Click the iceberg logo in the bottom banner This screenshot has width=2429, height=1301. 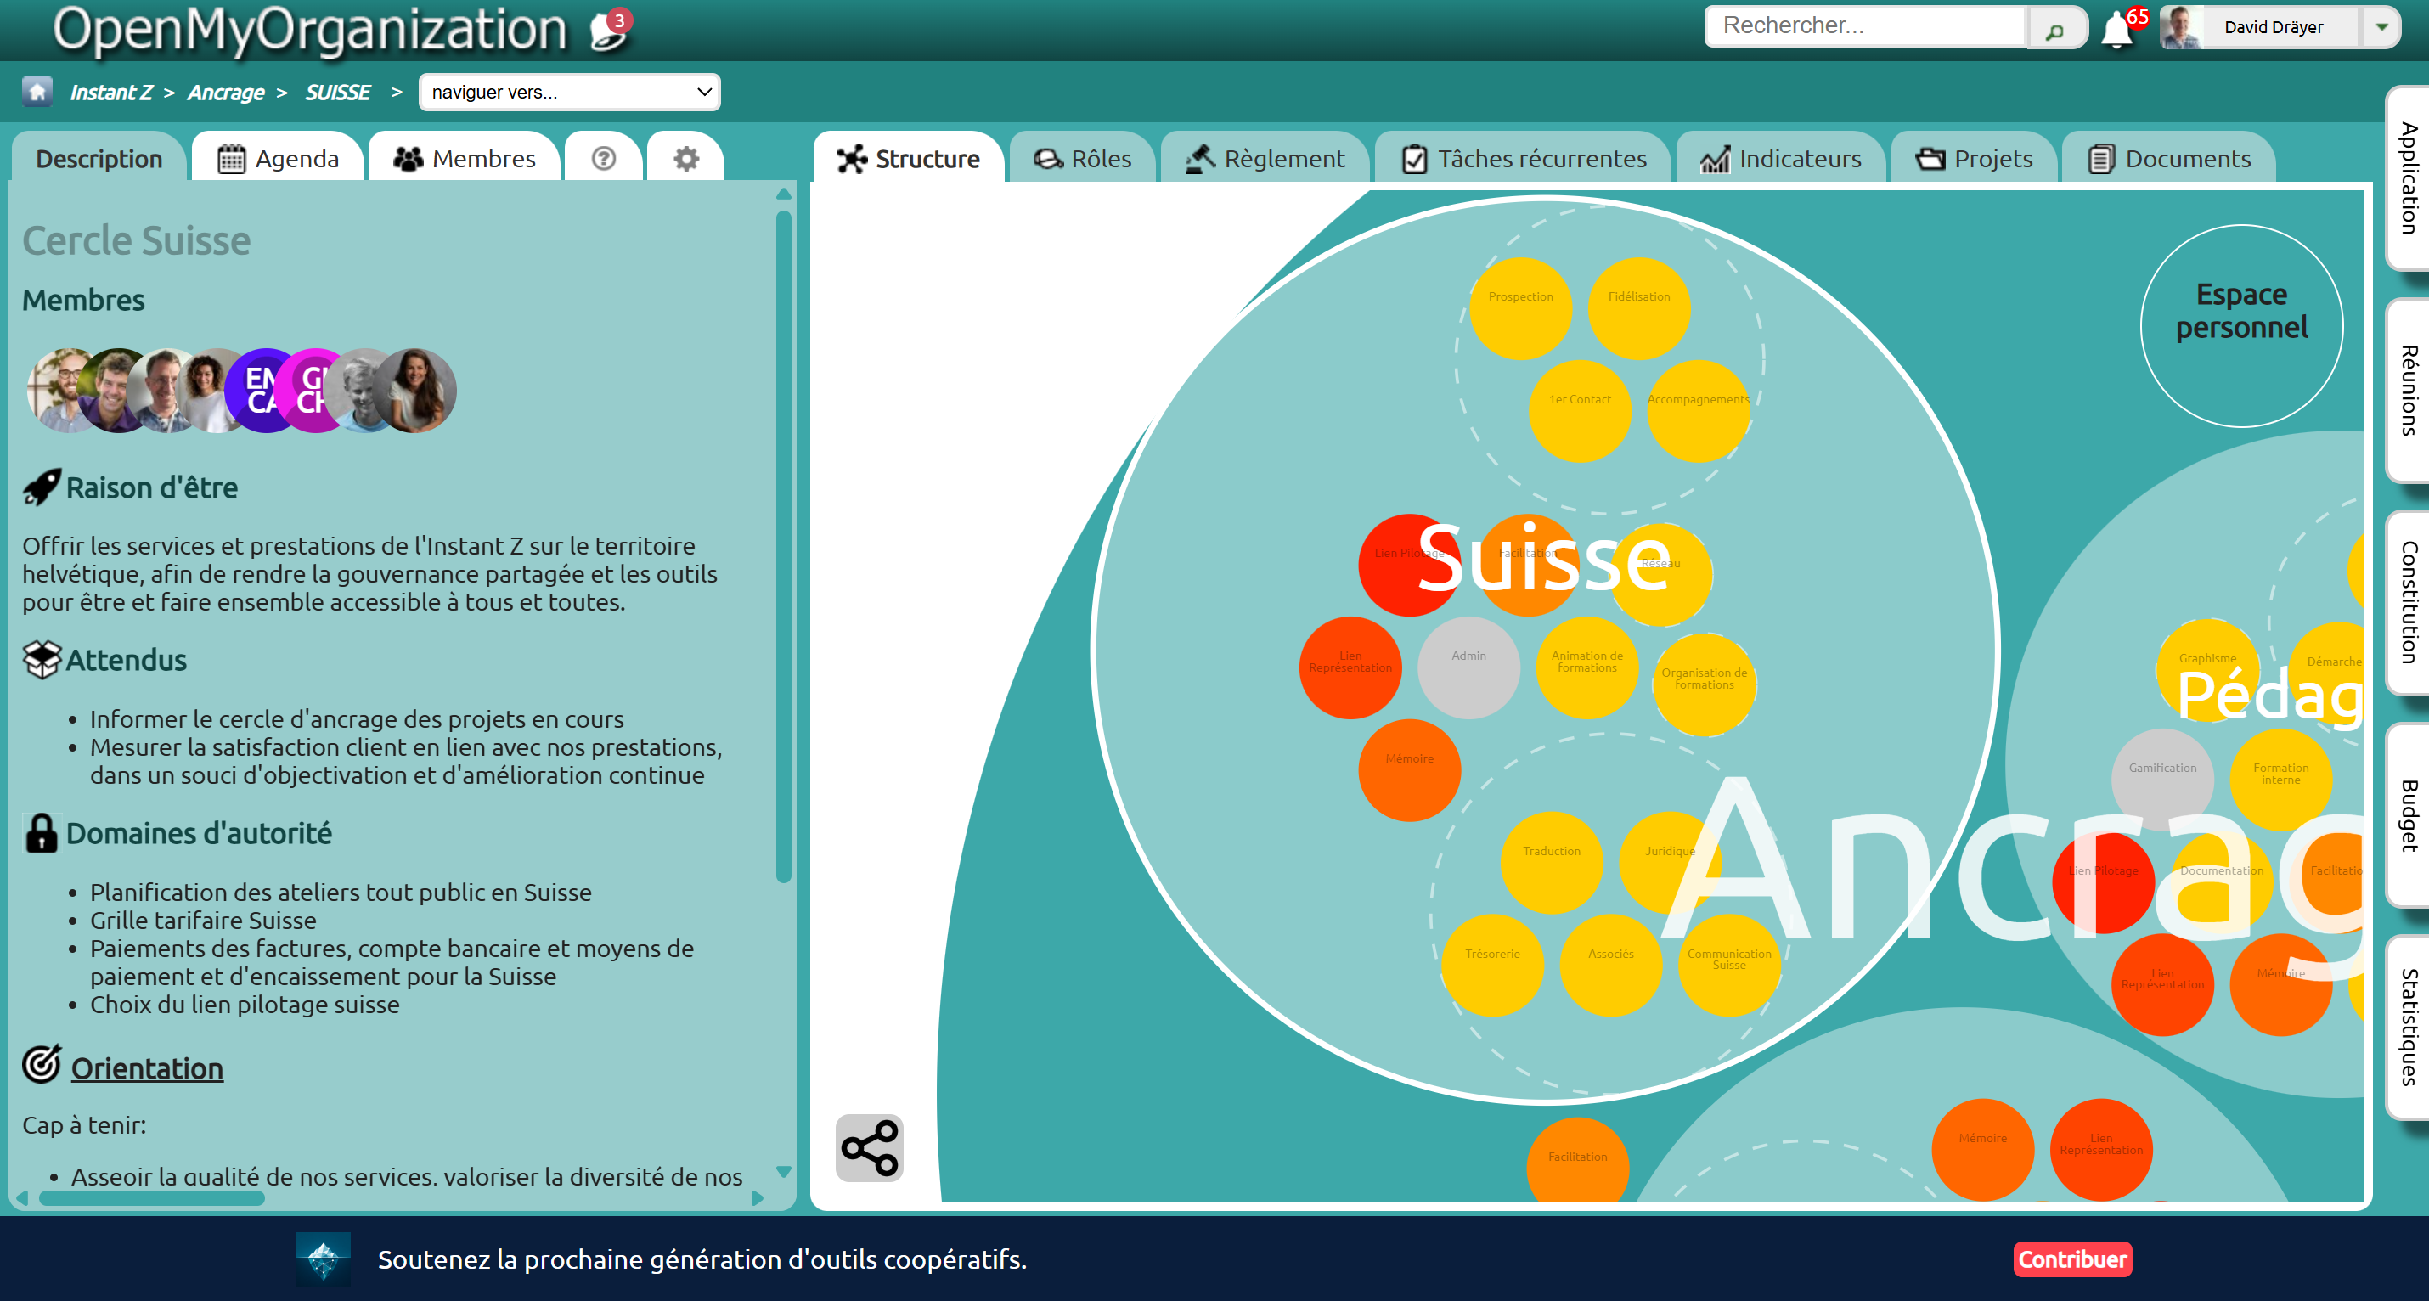[x=324, y=1259]
